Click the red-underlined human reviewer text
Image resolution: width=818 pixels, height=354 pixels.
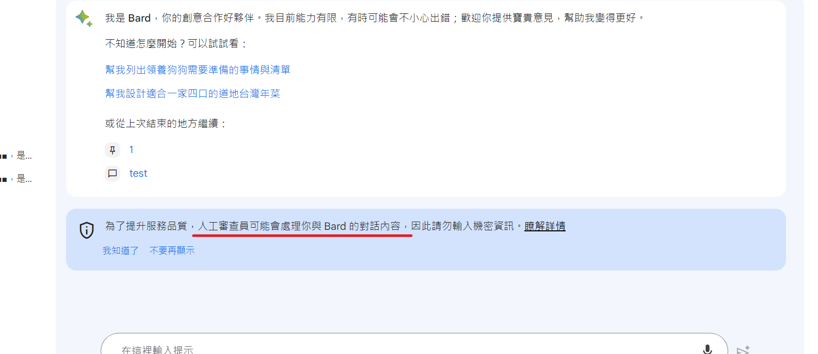point(299,226)
